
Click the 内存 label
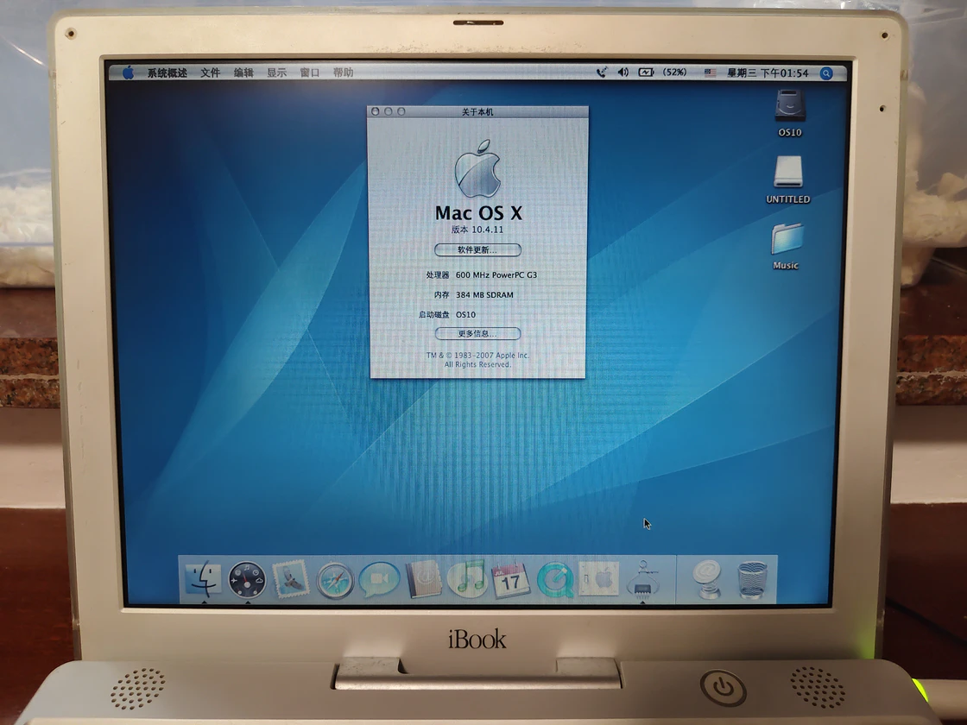point(441,294)
